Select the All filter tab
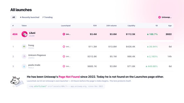This screenshot has width=184, height=103. click(x=14, y=17)
